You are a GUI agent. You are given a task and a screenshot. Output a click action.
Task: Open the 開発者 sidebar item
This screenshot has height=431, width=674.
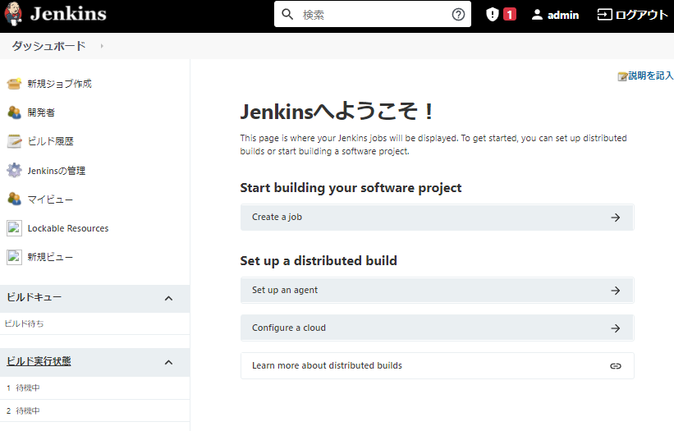pyautogui.click(x=41, y=112)
